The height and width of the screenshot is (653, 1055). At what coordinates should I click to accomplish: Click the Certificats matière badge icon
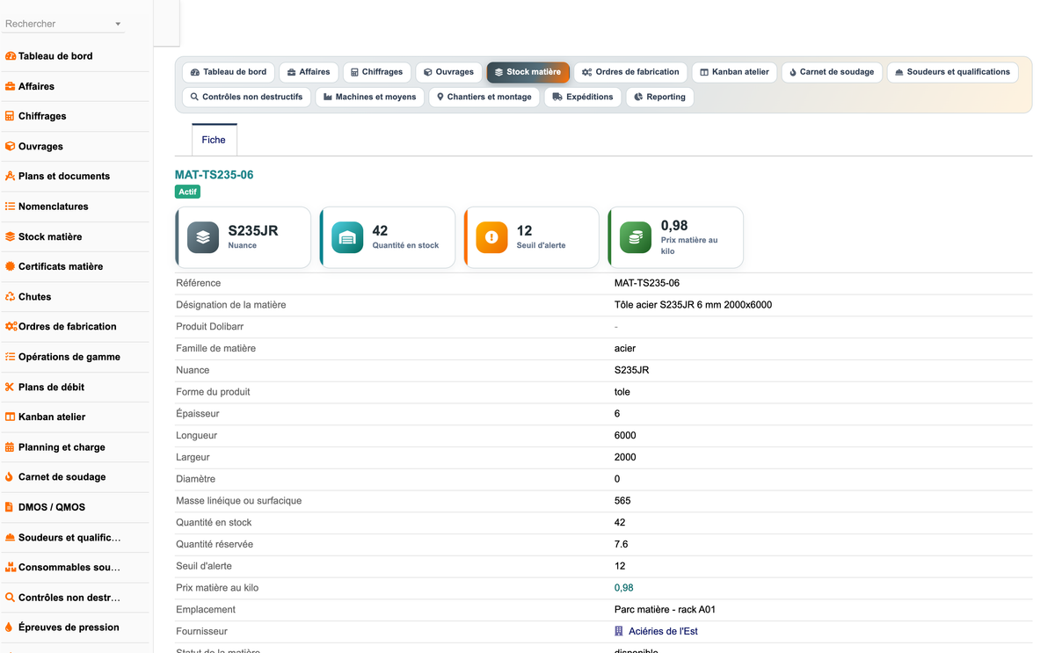[x=11, y=266]
